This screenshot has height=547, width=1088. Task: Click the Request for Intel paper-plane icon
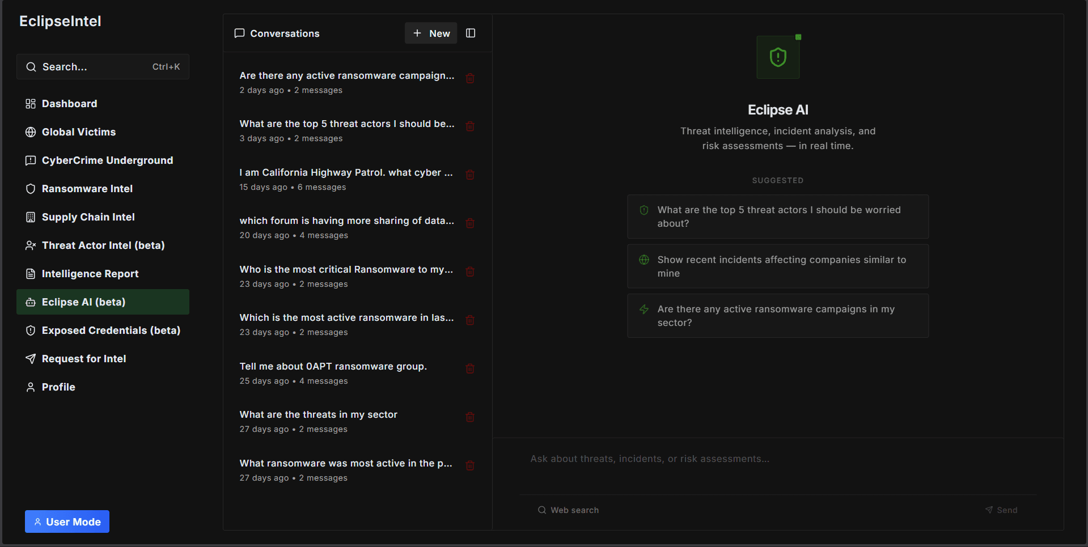(x=31, y=359)
